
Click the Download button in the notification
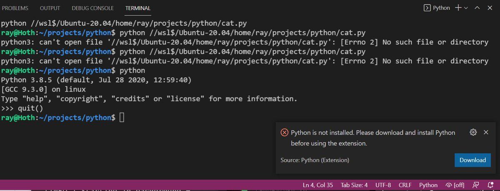click(x=472, y=160)
